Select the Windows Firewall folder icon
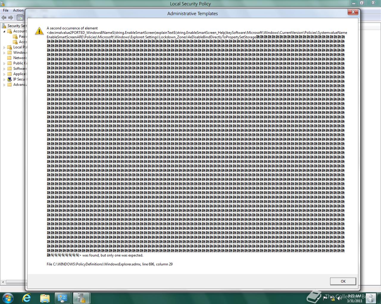 tap(10, 53)
